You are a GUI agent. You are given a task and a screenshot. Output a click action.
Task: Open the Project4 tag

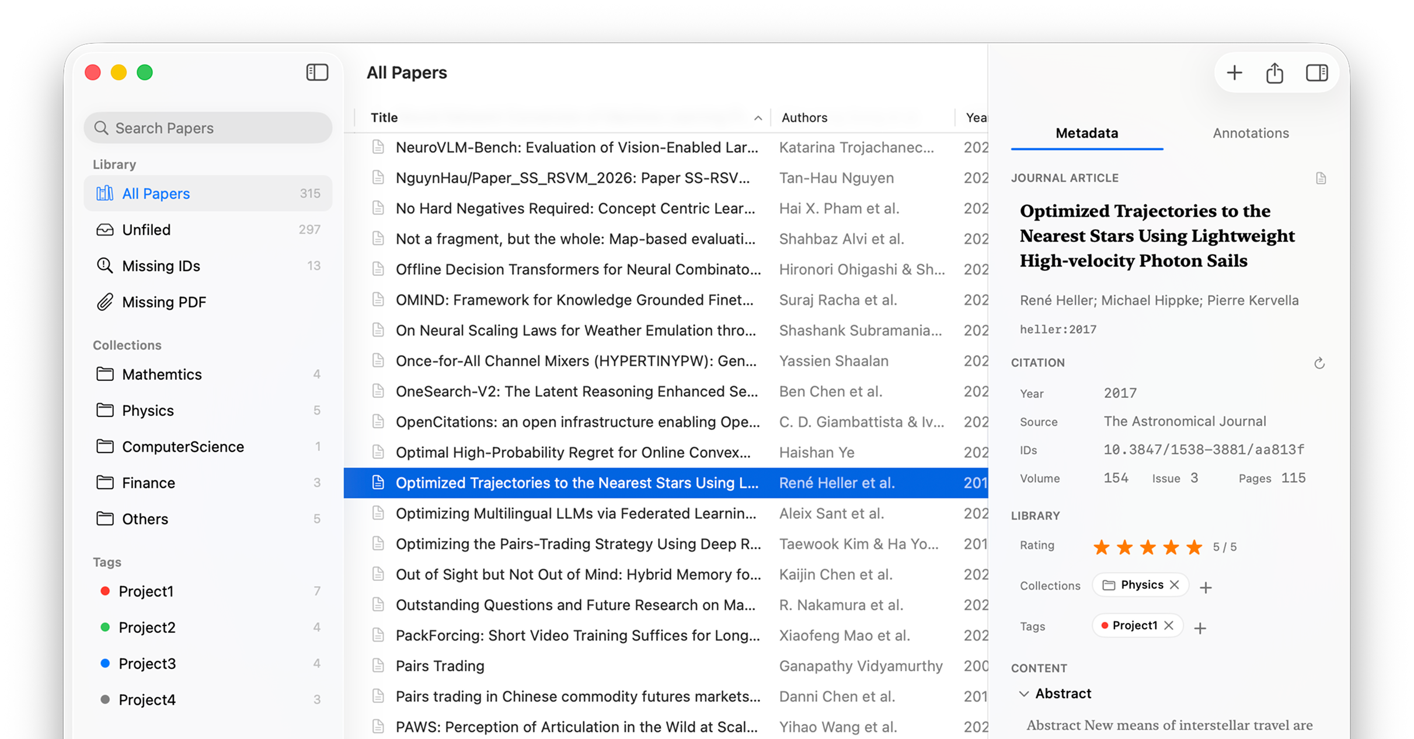pyautogui.click(x=208, y=699)
